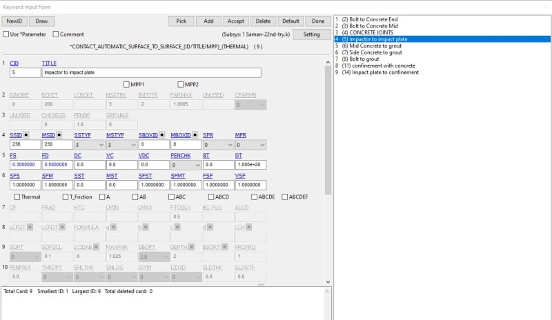This screenshot has width=552, height=320.
Task: Enable the T_Friction checkbox
Action: pos(66,197)
